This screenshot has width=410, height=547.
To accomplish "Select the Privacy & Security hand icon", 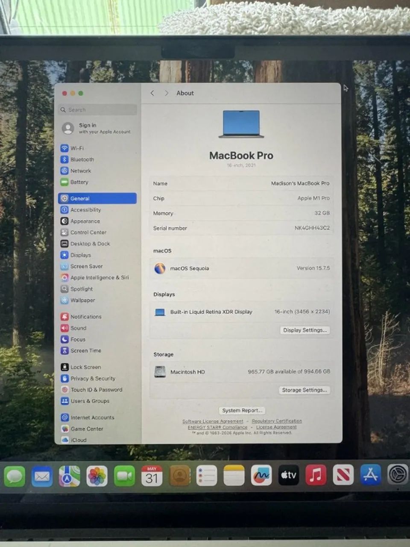I will point(64,378).
